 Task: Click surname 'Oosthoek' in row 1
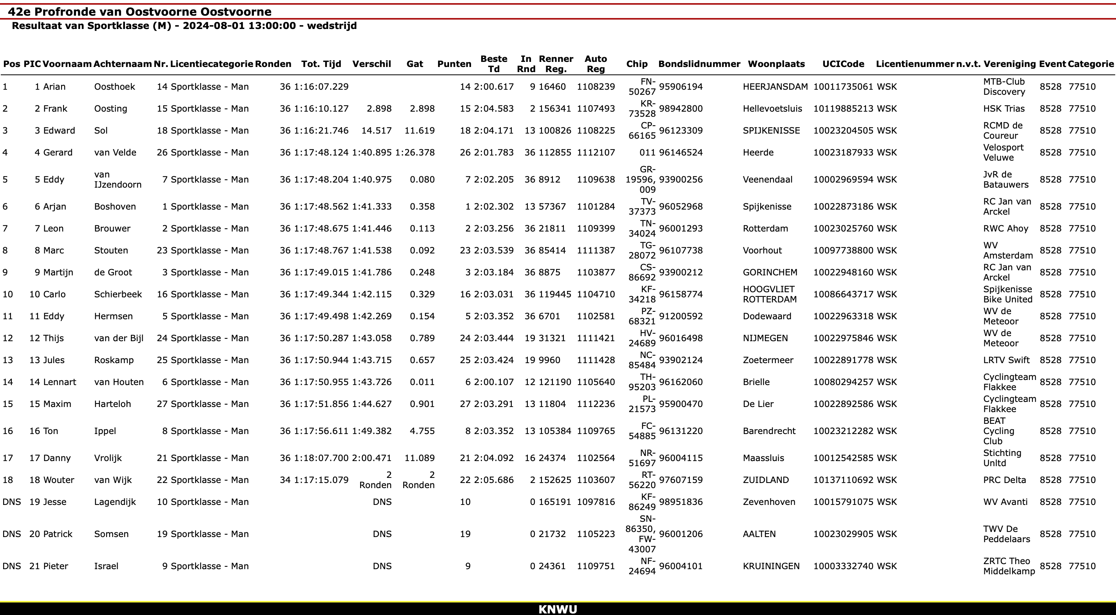(x=114, y=87)
